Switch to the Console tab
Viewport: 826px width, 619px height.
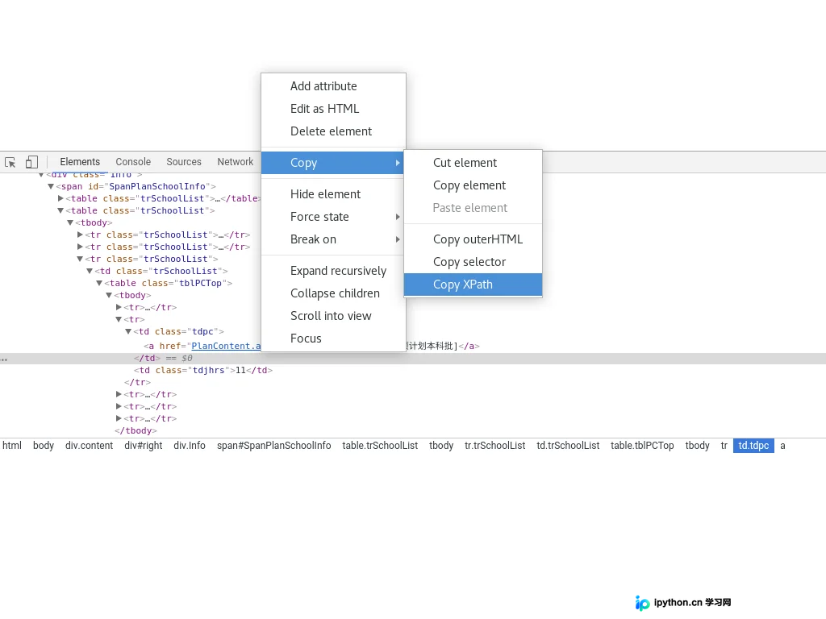[133, 162]
